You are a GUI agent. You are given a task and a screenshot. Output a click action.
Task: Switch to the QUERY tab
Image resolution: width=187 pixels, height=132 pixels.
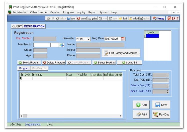[x=17, y=26]
